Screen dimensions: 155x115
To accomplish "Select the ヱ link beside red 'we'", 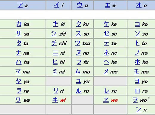I will click(106, 100).
